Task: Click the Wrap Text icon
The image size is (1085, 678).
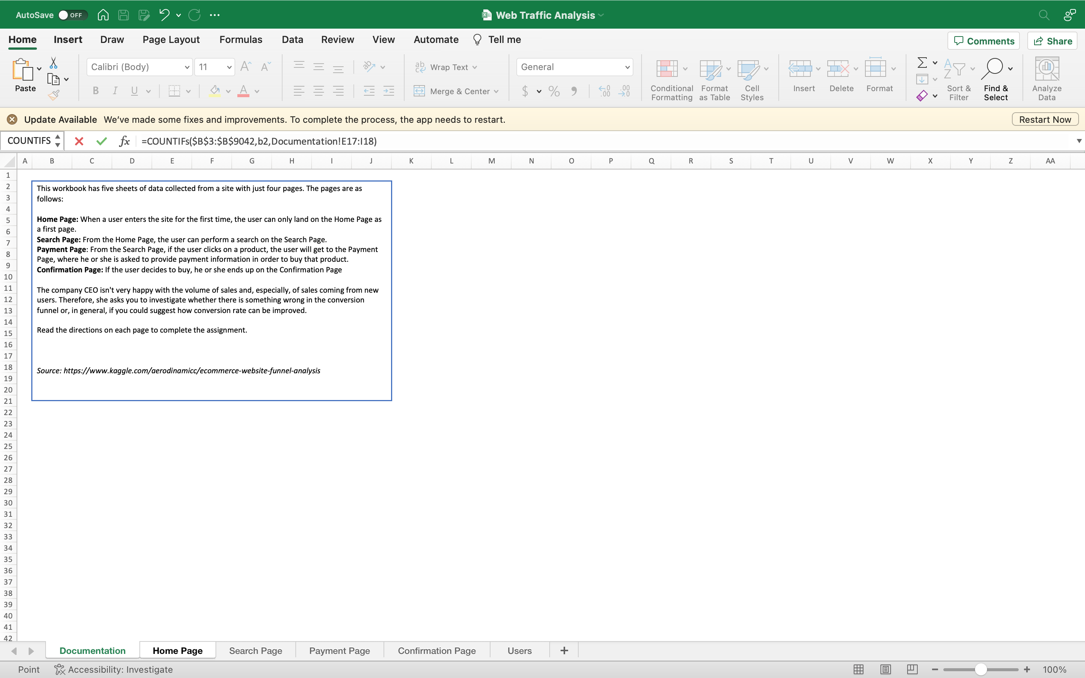Action: (x=420, y=66)
